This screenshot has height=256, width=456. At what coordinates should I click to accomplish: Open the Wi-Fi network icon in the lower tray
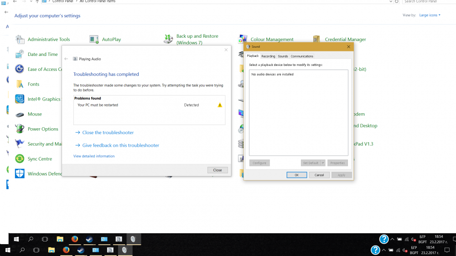pos(398,250)
